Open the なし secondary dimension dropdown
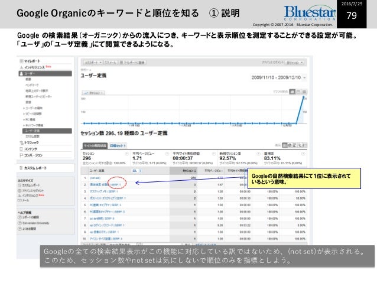377x283 pixels. [137, 171]
